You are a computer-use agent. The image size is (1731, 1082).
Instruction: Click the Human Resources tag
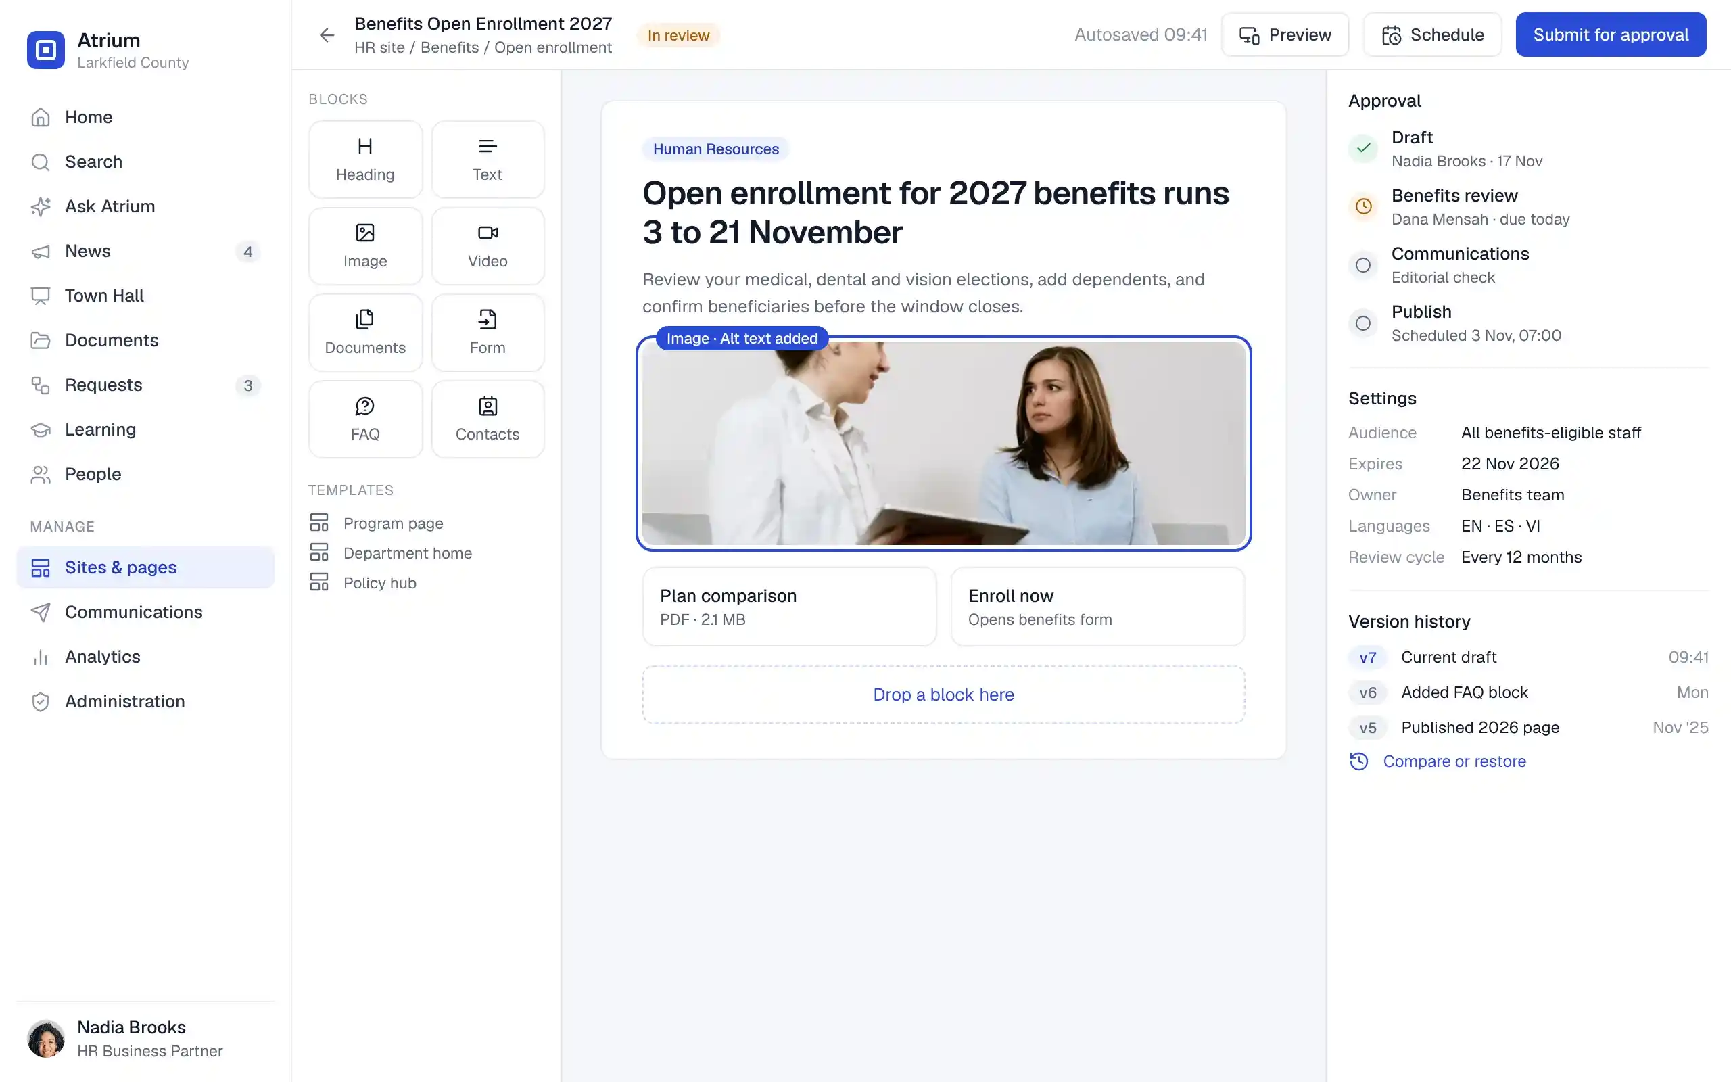coord(715,149)
